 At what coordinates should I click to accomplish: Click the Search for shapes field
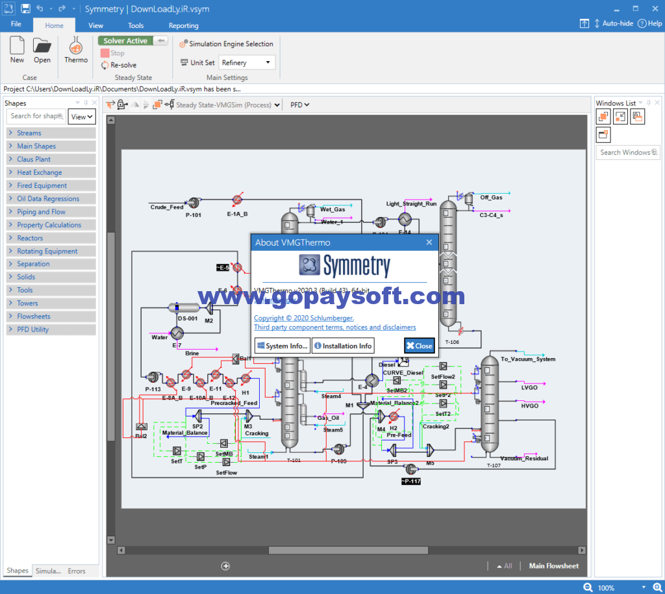tap(36, 116)
